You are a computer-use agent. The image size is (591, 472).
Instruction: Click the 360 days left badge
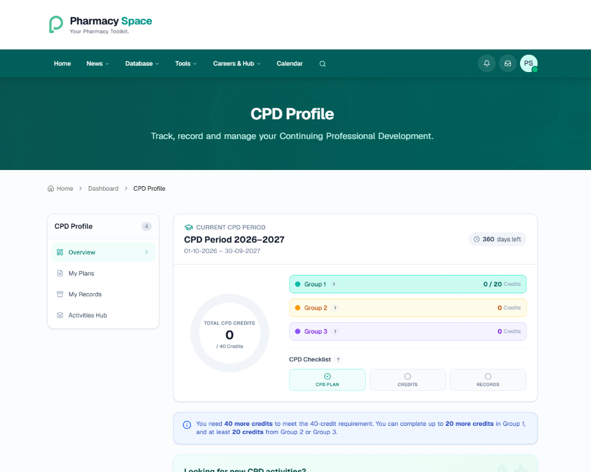pyautogui.click(x=498, y=239)
